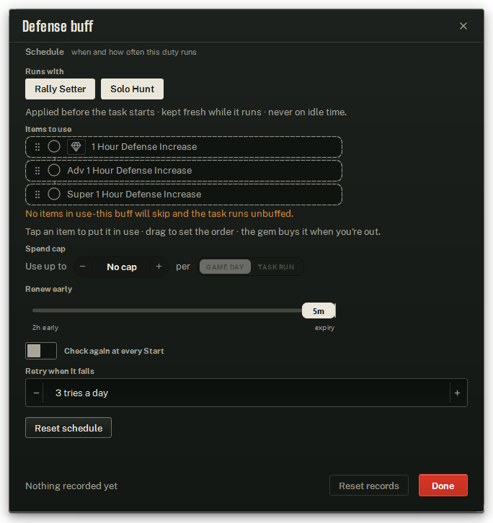493x523 pixels.
Task: Click the gem icon on 1 Hour Defense Increase
Action: tap(76, 147)
